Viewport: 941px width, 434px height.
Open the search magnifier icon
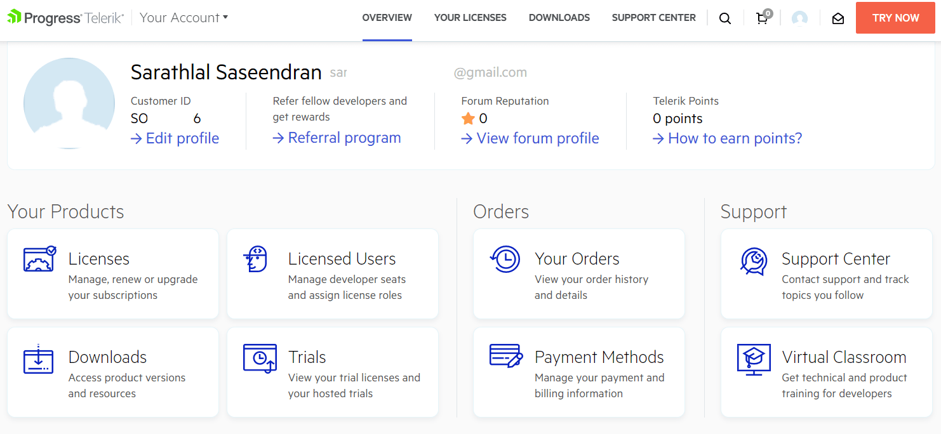725,18
